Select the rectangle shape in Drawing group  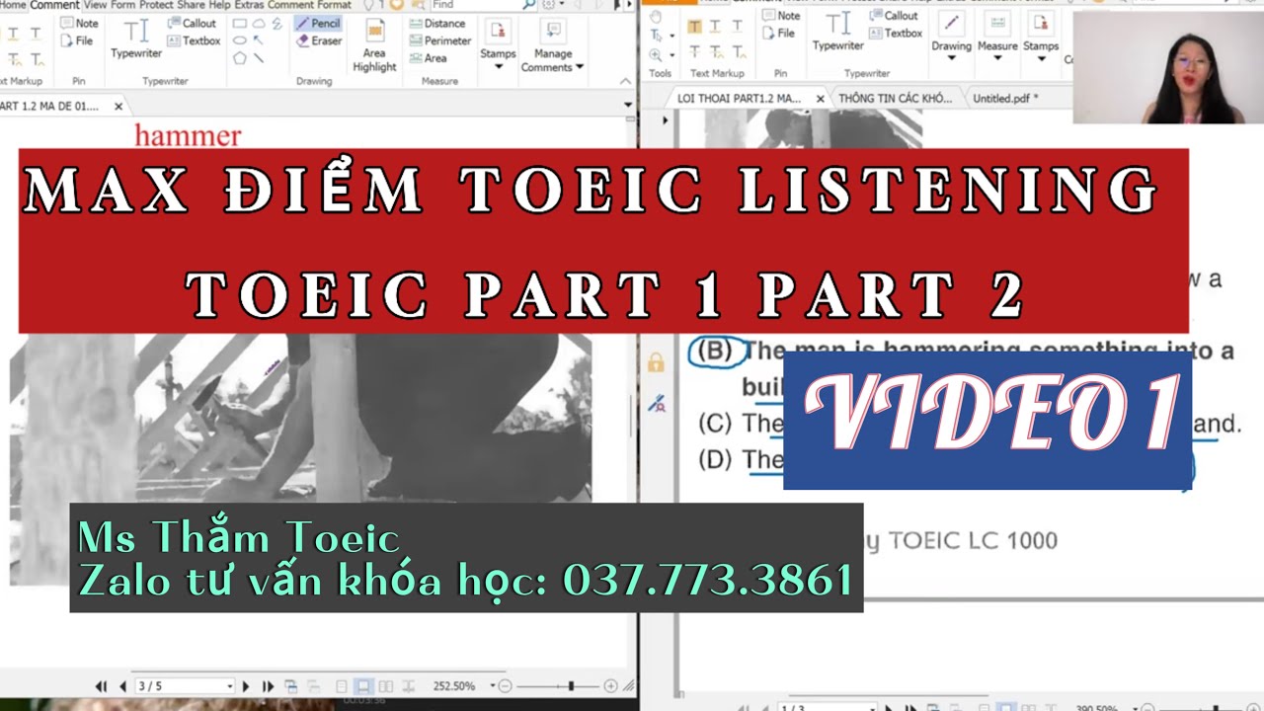240,23
